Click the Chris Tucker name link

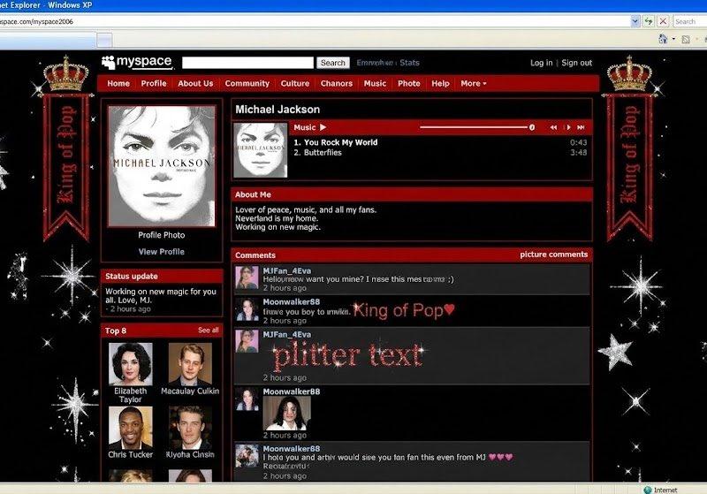131,454
